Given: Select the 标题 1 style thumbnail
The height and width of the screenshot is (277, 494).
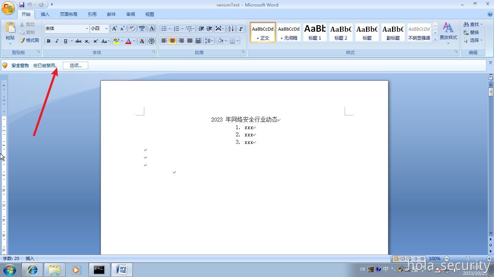Looking at the screenshot, I should pyautogui.click(x=314, y=32).
